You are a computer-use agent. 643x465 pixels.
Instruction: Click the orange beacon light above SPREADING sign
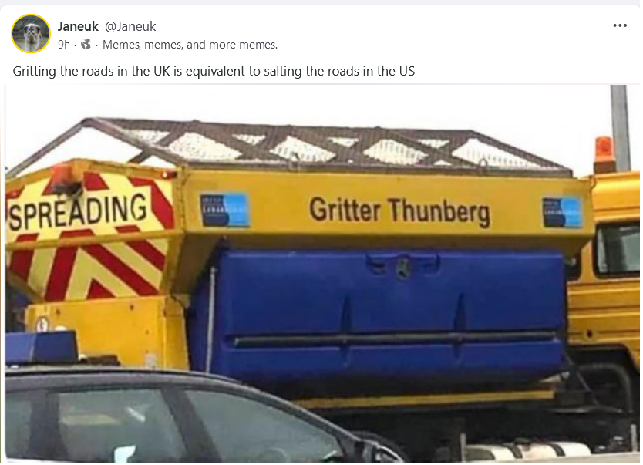63,178
